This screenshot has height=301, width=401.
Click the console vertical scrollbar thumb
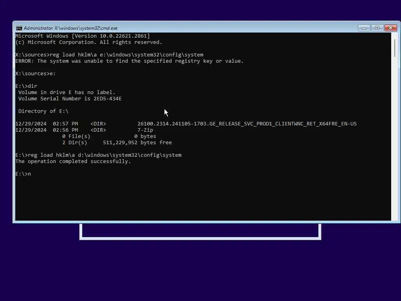(395, 48)
